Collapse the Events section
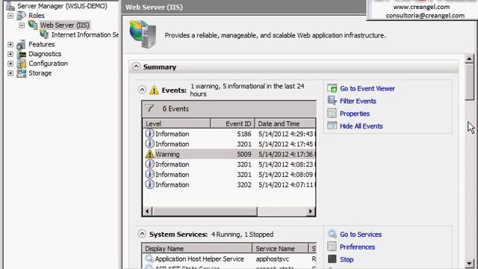 pyautogui.click(x=142, y=90)
